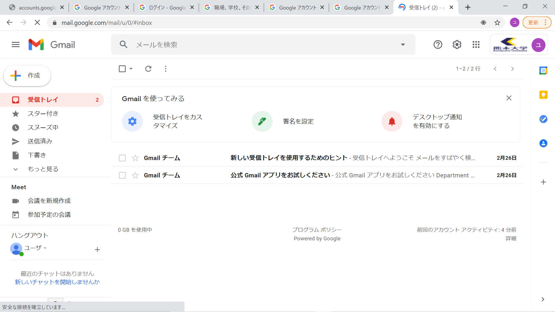Click the 作成 compose button
The image size is (555, 312).
[x=27, y=76]
